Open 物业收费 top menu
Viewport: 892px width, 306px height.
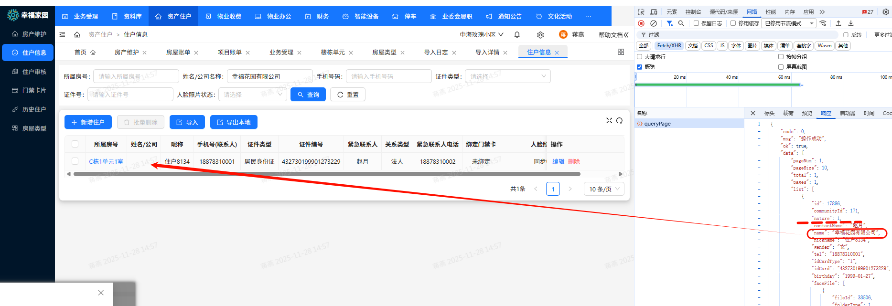pyautogui.click(x=224, y=16)
